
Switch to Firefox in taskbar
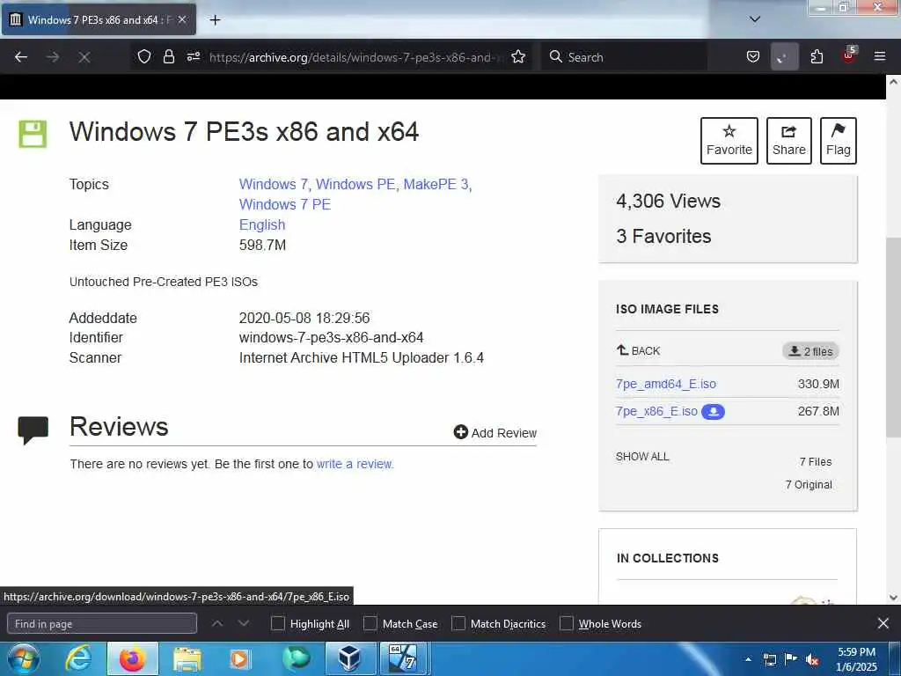(132, 659)
